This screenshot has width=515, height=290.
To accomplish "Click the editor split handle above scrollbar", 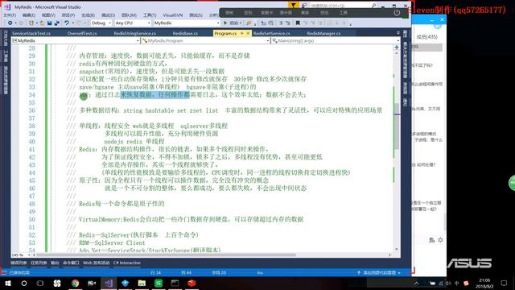I will pyautogui.click(x=397, y=48).
